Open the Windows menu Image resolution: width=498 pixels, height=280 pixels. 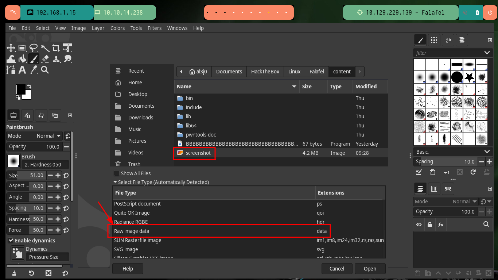(x=177, y=28)
